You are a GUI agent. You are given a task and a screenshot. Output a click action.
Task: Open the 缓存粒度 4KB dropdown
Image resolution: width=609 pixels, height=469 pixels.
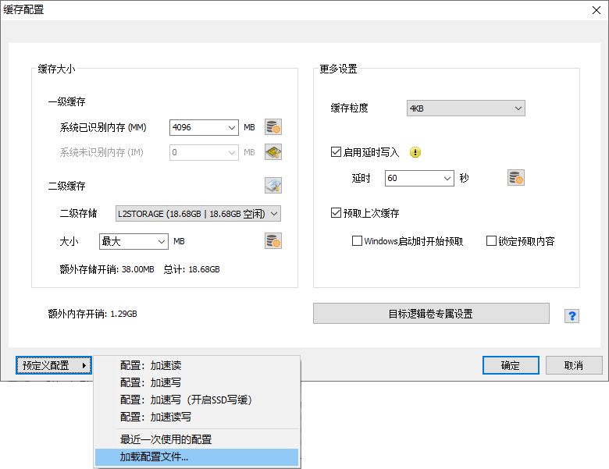pos(465,108)
